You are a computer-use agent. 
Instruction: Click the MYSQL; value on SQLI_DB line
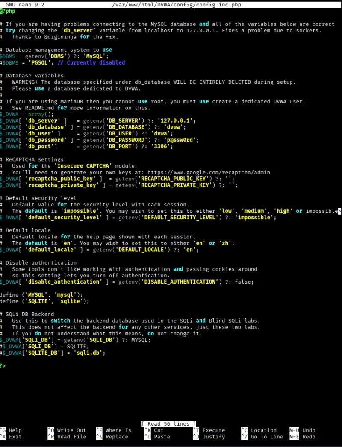[141, 340]
